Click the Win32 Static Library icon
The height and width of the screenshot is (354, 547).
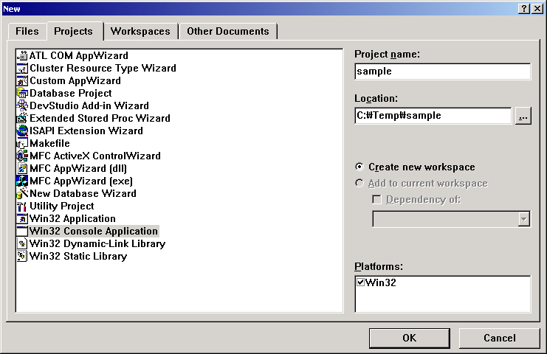click(x=22, y=256)
